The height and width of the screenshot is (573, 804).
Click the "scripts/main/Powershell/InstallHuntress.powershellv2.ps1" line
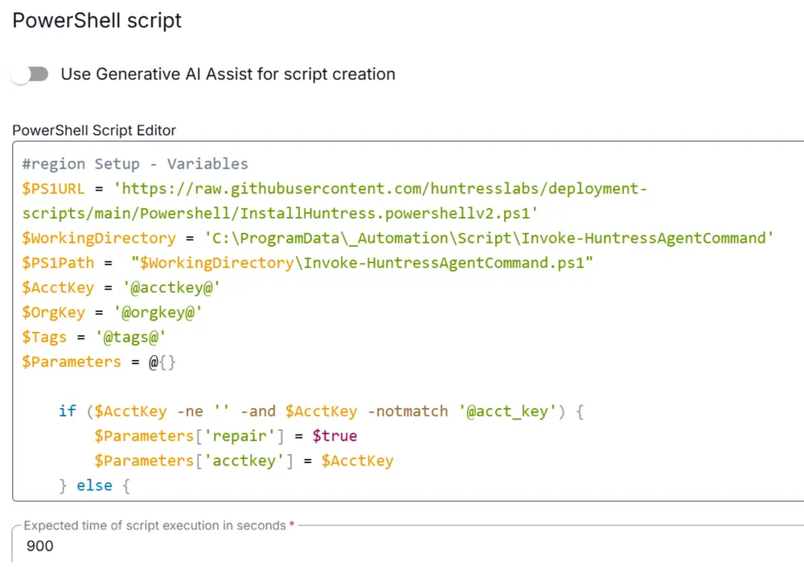pos(280,213)
